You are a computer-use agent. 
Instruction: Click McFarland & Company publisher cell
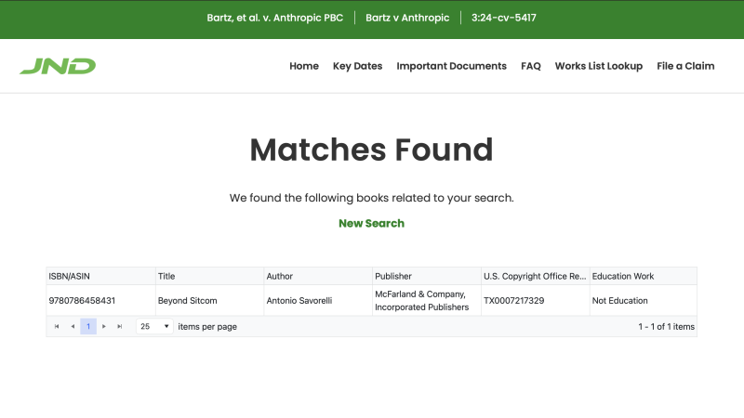tap(427, 300)
